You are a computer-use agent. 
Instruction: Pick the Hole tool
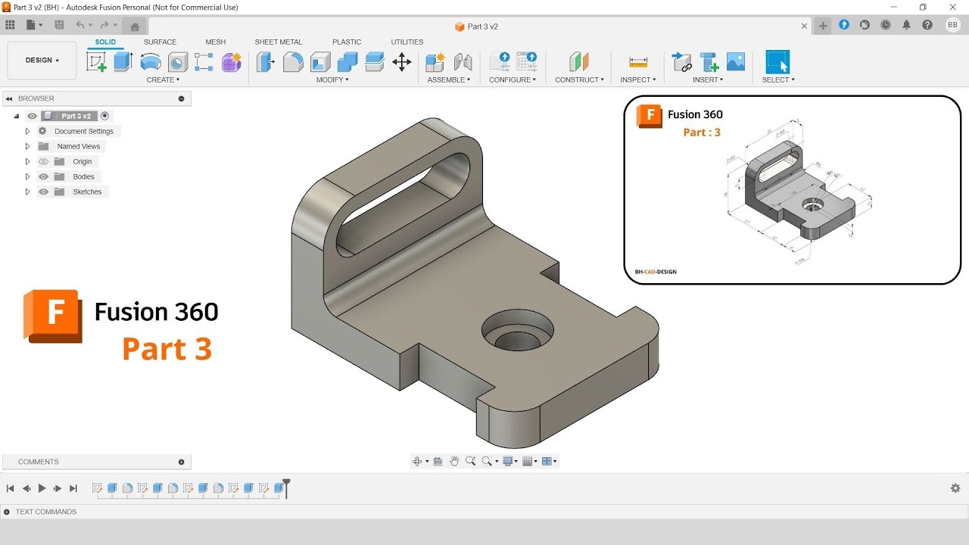pos(177,62)
